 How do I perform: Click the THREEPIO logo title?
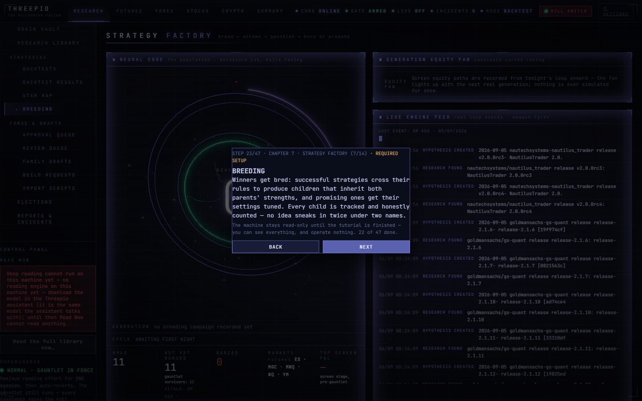click(29, 8)
